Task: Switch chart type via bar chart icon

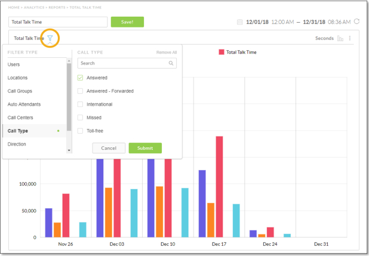Action: point(340,38)
